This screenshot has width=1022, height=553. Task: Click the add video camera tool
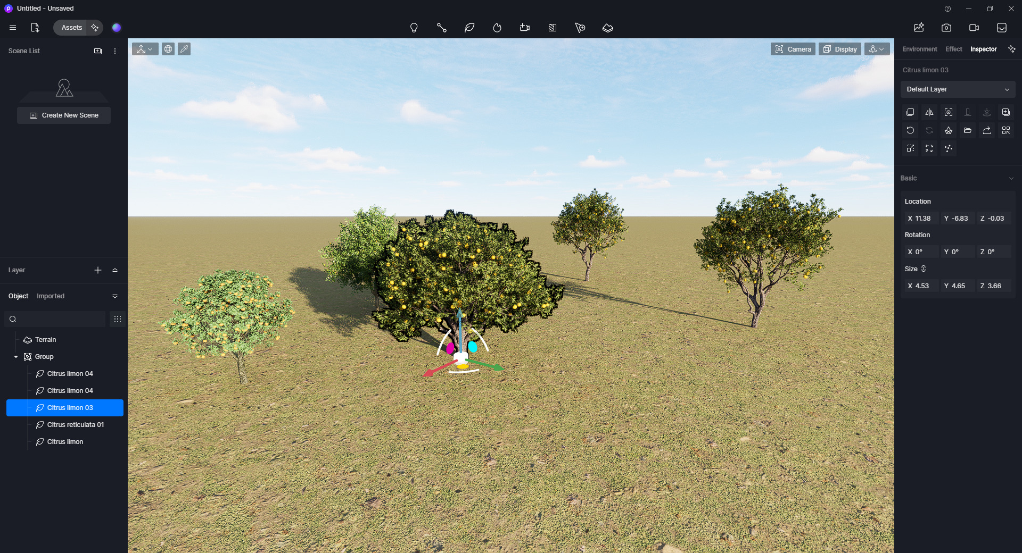(524, 28)
